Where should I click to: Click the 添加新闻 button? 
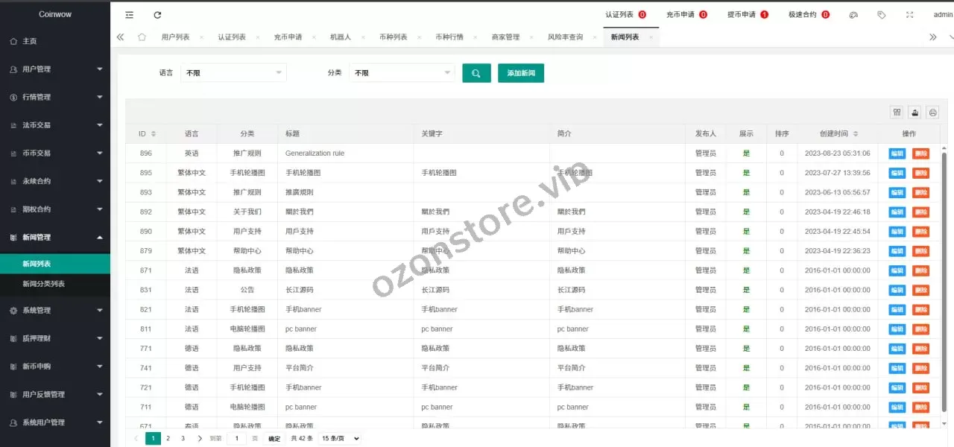coord(521,73)
